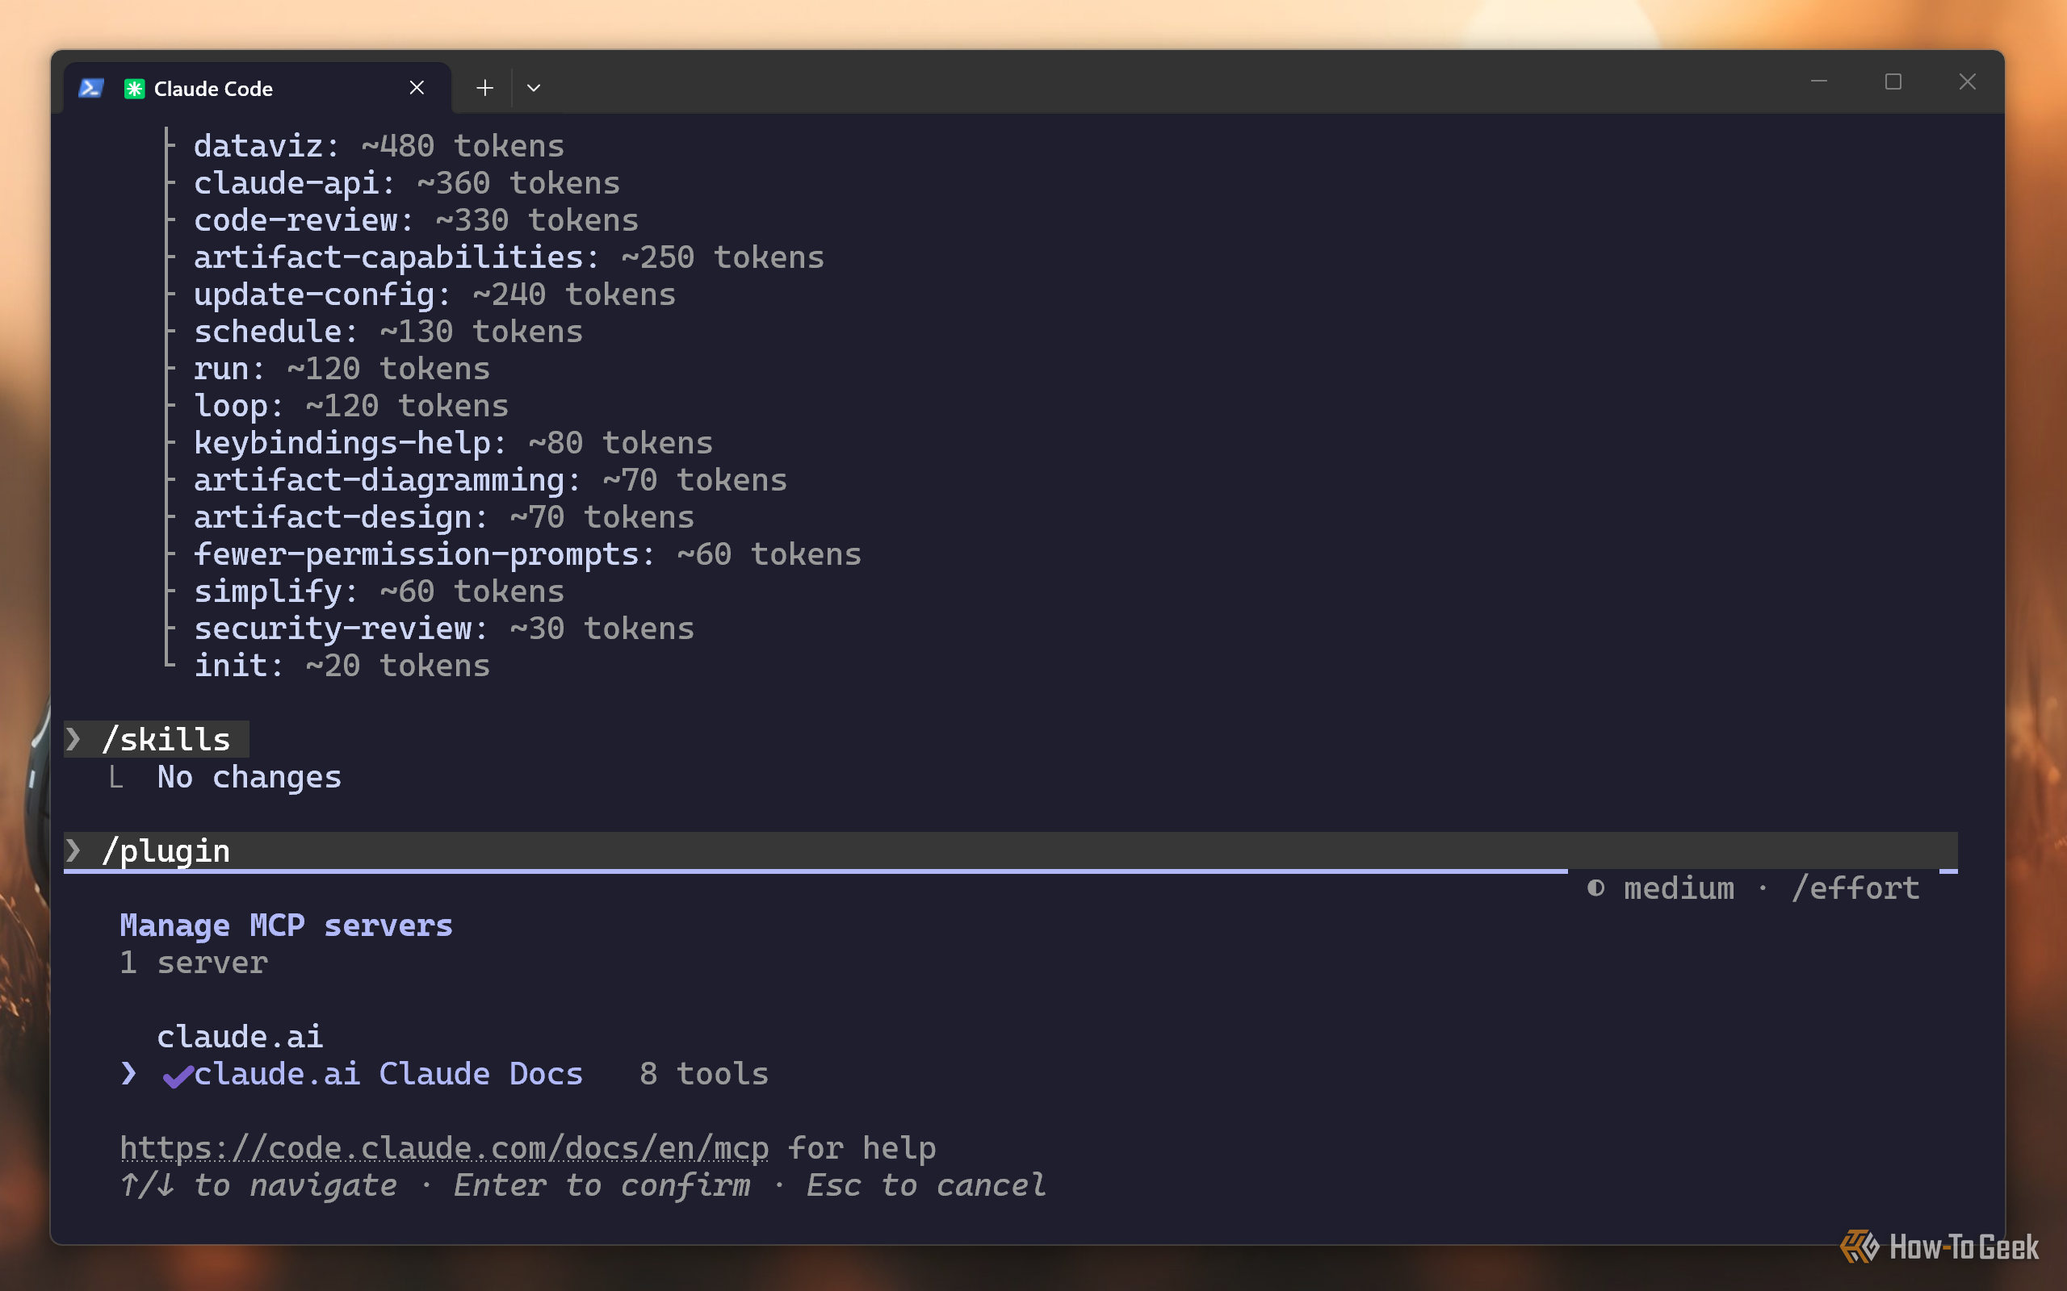Image resolution: width=2067 pixels, height=1291 pixels.
Task: Click the update-config ~240 tokens line
Action: (x=434, y=295)
